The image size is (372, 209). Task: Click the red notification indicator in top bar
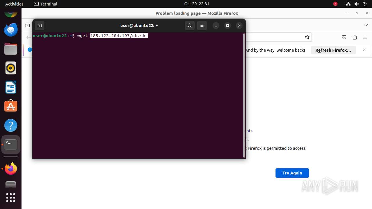coord(335,4)
